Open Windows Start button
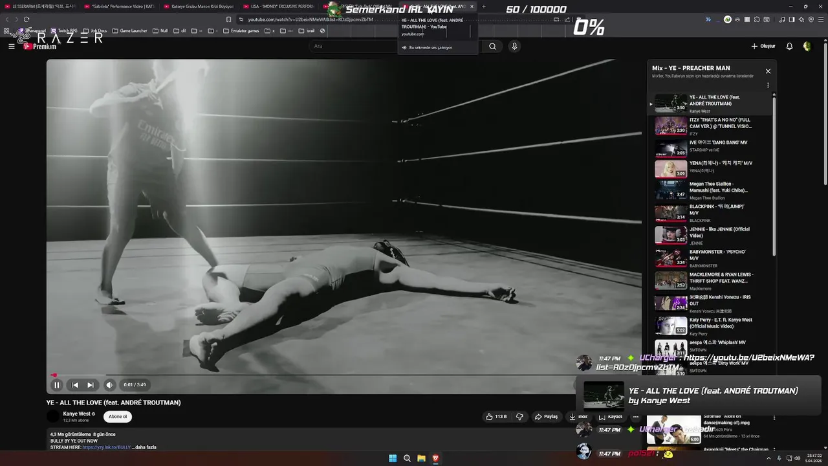The width and height of the screenshot is (828, 466). click(393, 458)
